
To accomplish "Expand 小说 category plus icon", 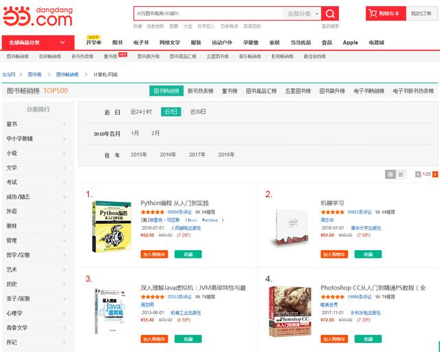I will (x=64, y=153).
